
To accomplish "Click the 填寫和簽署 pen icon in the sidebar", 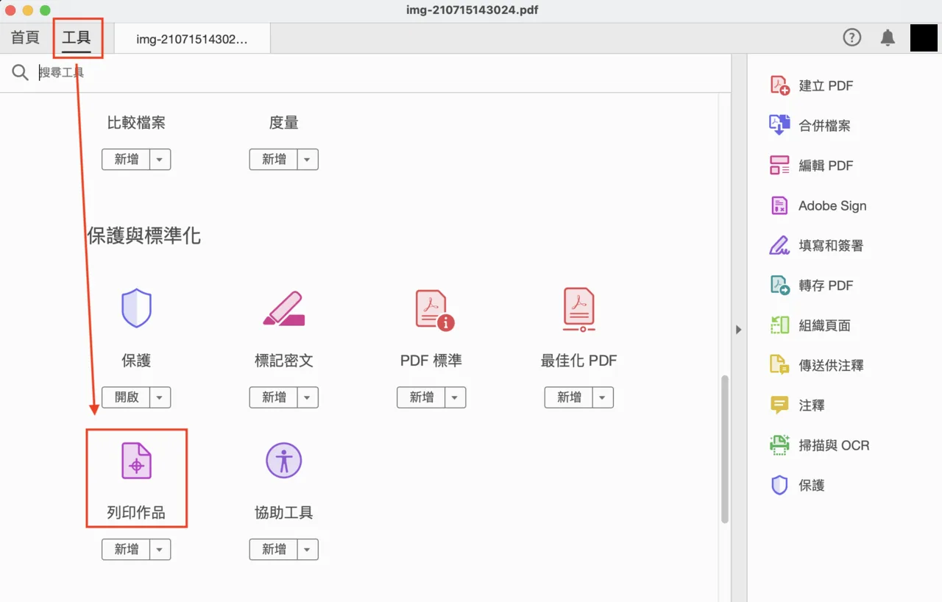I will (779, 245).
